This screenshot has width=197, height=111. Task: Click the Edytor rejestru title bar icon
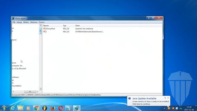pyautogui.click(x=13, y=18)
